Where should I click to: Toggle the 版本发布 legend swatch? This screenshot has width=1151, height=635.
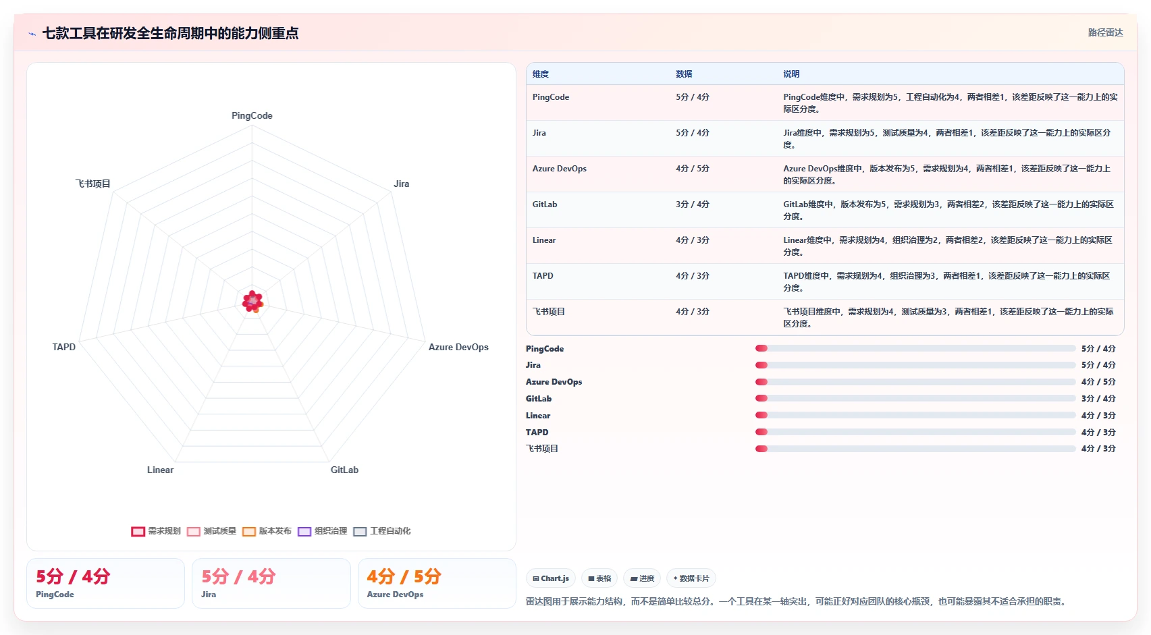pos(248,532)
